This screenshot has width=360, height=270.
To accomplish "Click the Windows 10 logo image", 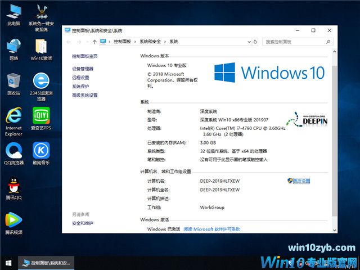I will (269, 73).
